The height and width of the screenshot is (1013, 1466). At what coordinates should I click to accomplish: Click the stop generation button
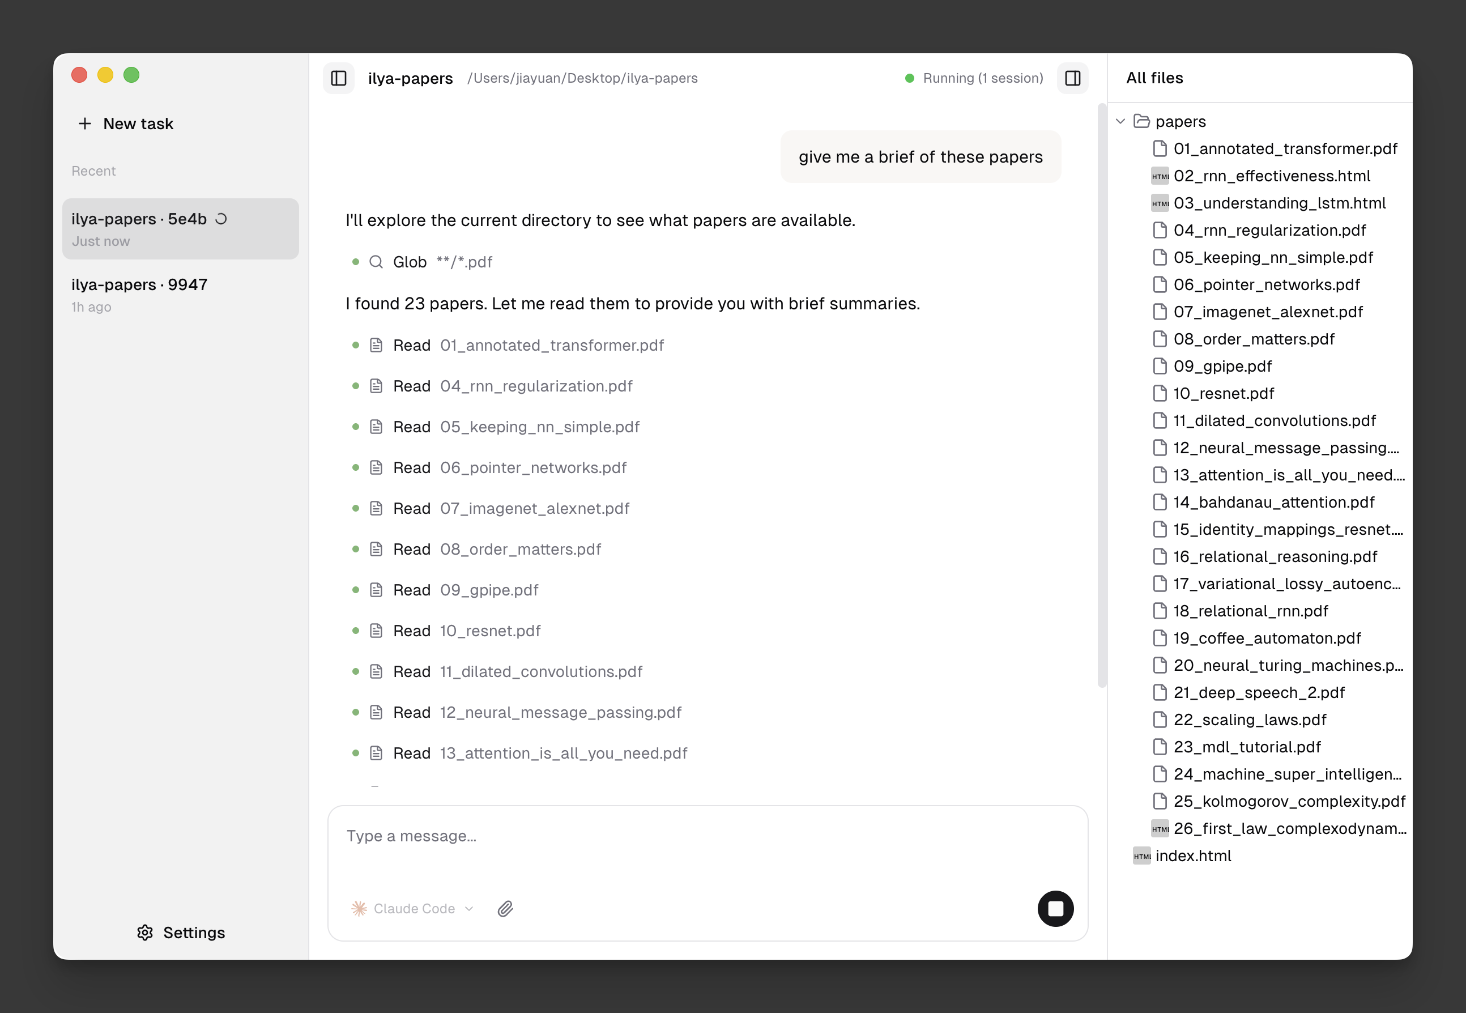pos(1055,908)
